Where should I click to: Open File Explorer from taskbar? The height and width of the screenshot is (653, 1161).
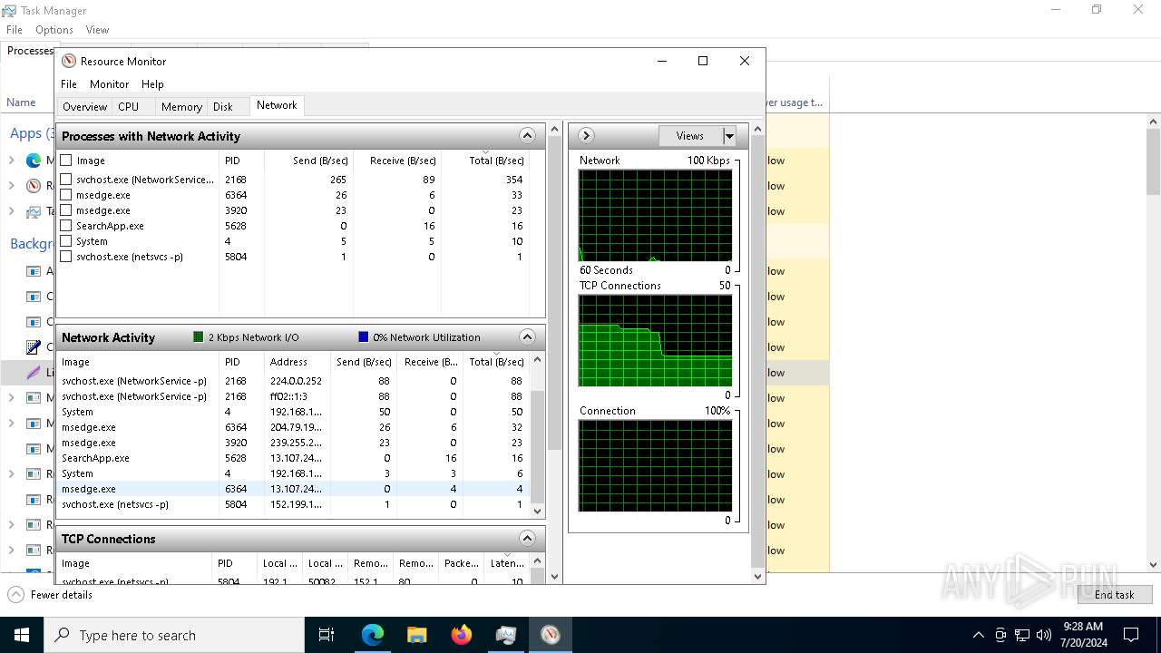click(416, 635)
